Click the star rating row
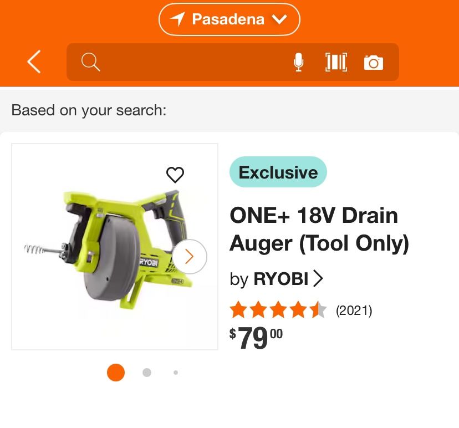The image size is (459, 428). pyautogui.click(x=278, y=310)
